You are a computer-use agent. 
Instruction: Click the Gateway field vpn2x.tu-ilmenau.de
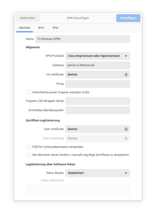tap(98, 65)
